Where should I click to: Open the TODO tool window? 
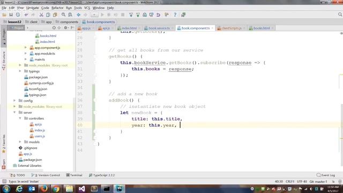tap(18, 175)
